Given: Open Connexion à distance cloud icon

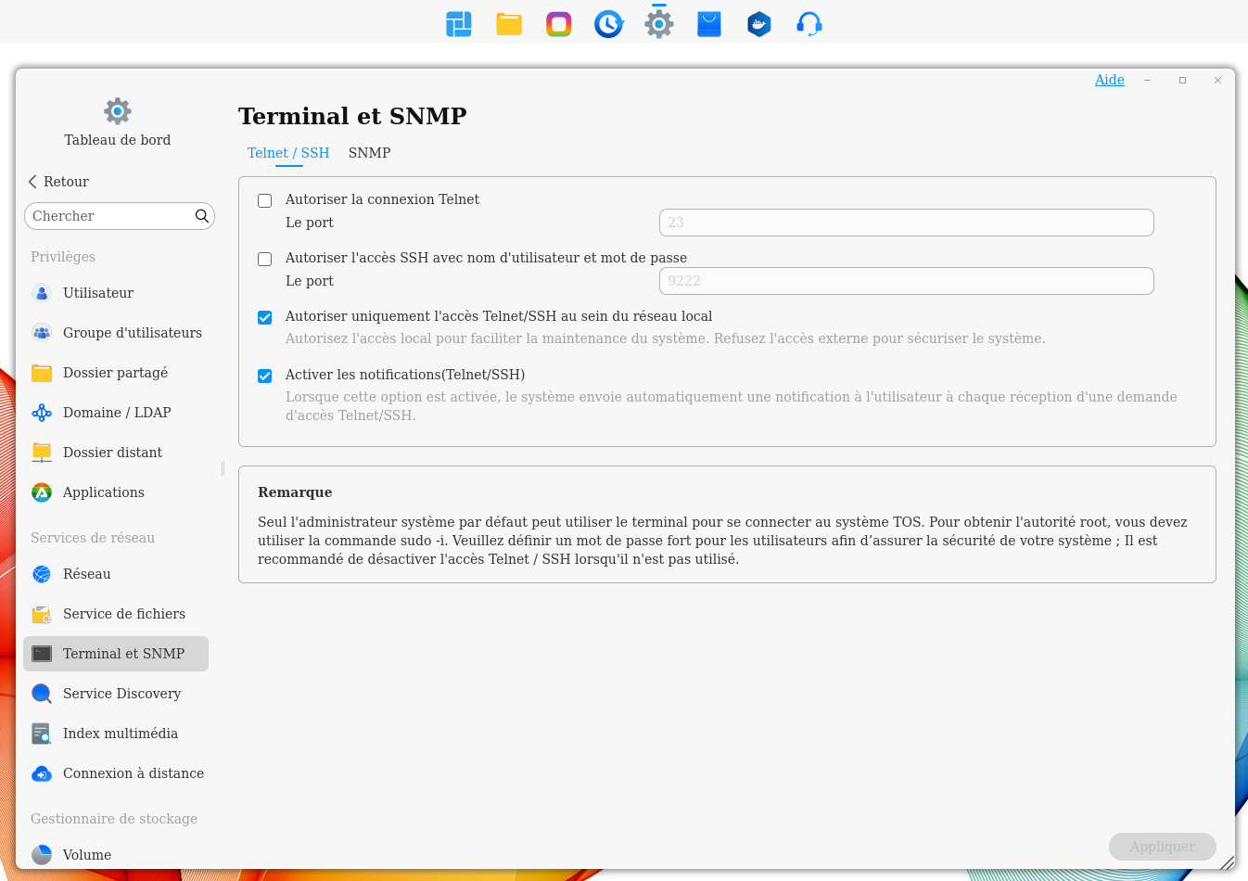Looking at the screenshot, I should click(x=42, y=773).
